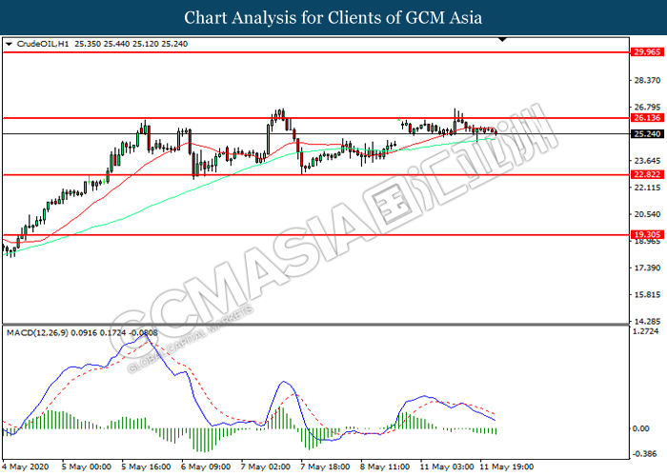
Task: Click the 8 May 11:00 time label
Action: (385, 466)
